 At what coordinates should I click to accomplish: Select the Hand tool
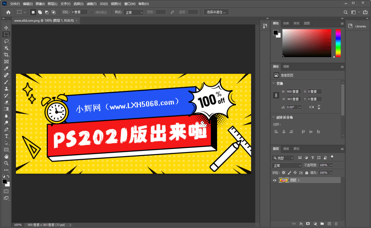pos(6,157)
